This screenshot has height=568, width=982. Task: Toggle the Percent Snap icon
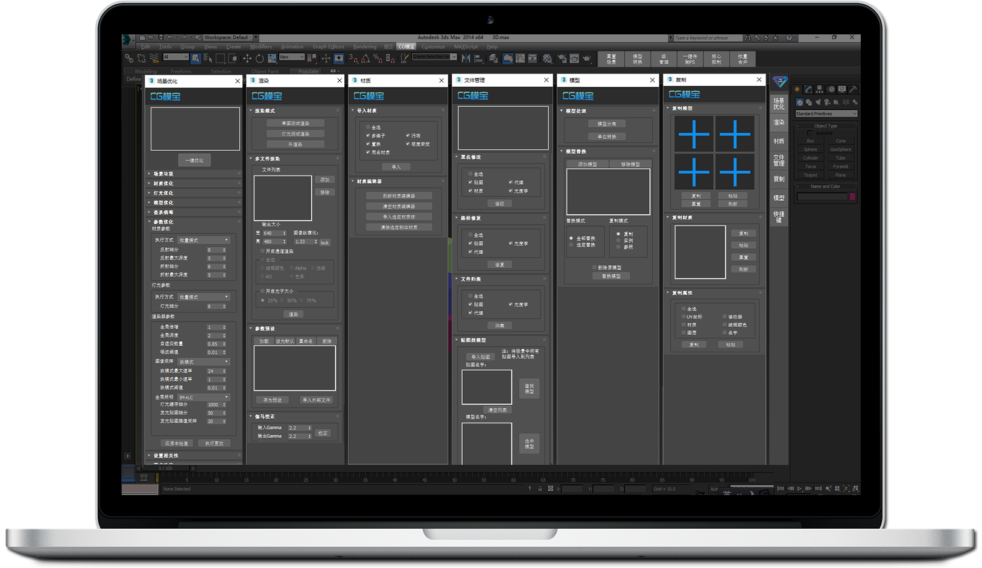pos(378,58)
